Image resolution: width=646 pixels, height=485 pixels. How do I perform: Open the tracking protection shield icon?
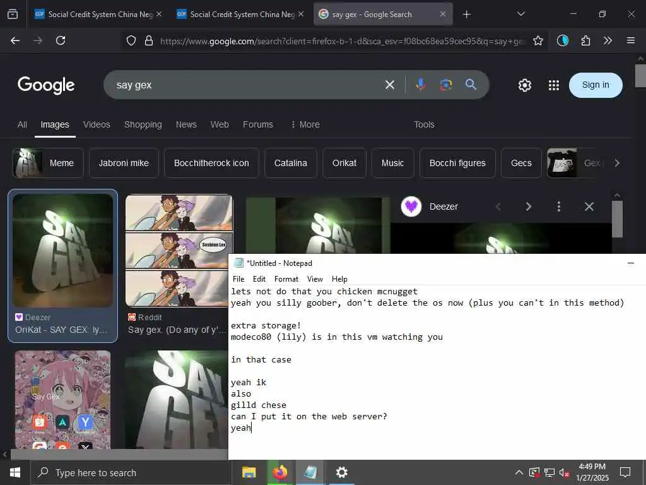131,40
